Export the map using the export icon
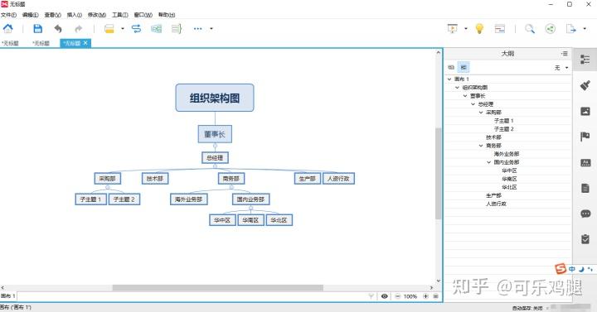597x312 pixels. coord(570,28)
